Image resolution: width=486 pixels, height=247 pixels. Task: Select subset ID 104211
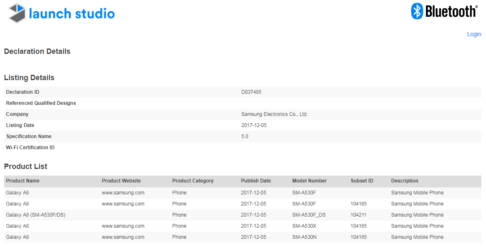click(358, 215)
